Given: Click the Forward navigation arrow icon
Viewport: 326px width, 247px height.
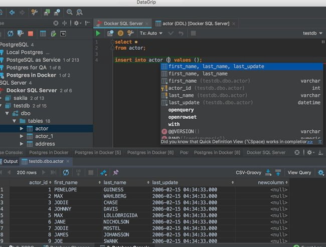Looking at the screenshot, I should pyautogui.click(x=22, y=13).
